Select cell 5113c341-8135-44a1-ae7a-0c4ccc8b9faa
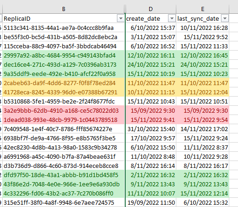Screen dimensions: 238x207 click(x=64, y=28)
